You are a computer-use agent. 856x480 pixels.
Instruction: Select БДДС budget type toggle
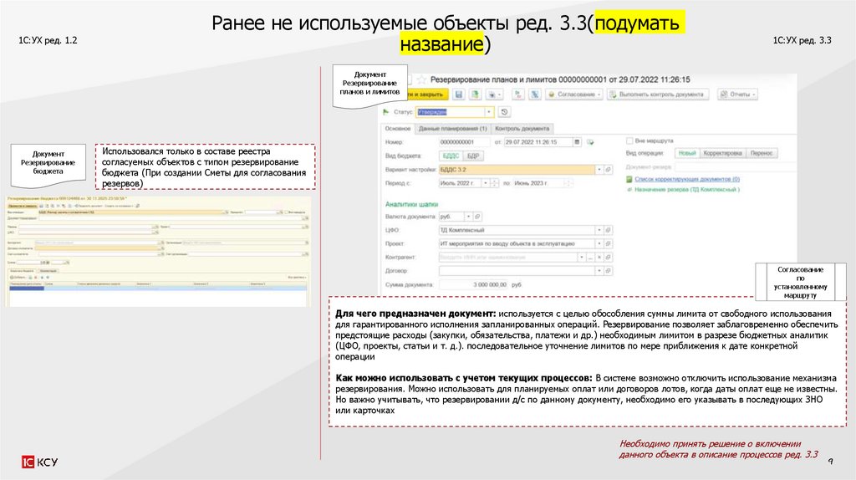tap(451, 156)
